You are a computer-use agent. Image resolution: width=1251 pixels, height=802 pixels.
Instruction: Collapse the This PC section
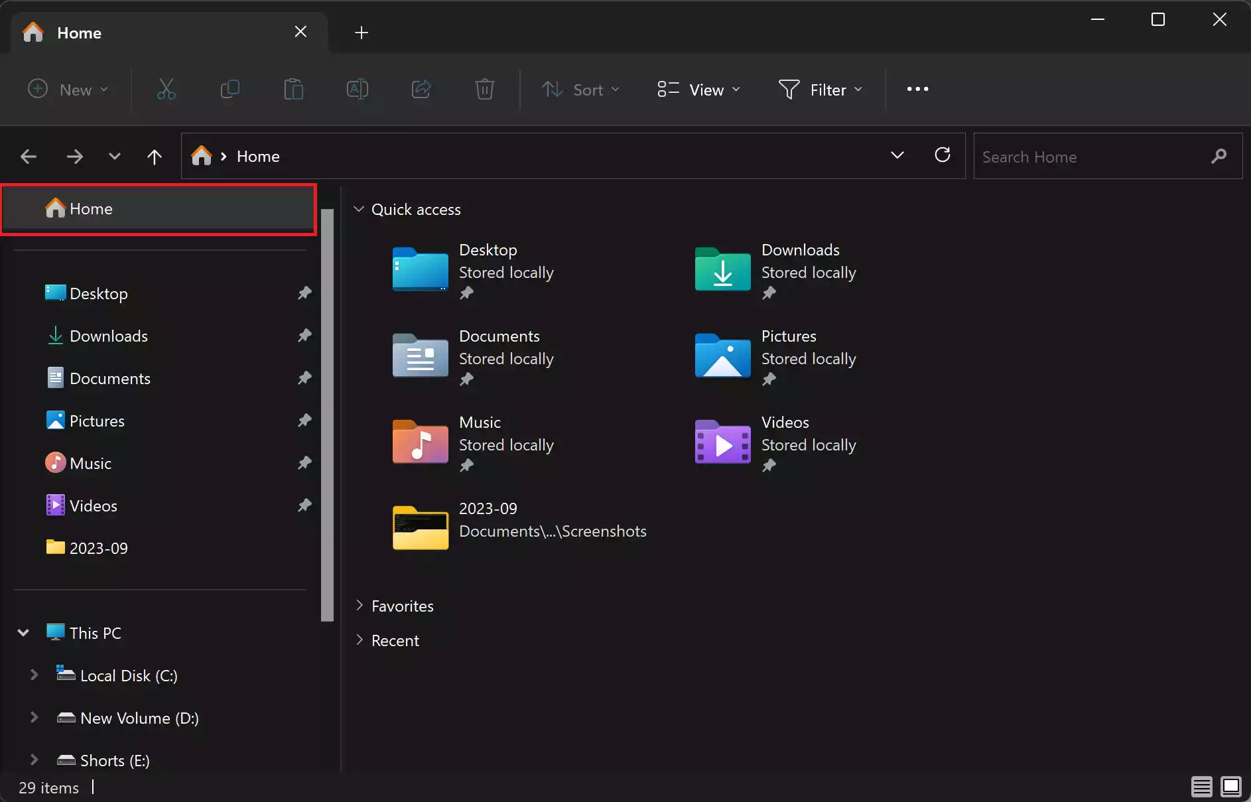pos(23,632)
